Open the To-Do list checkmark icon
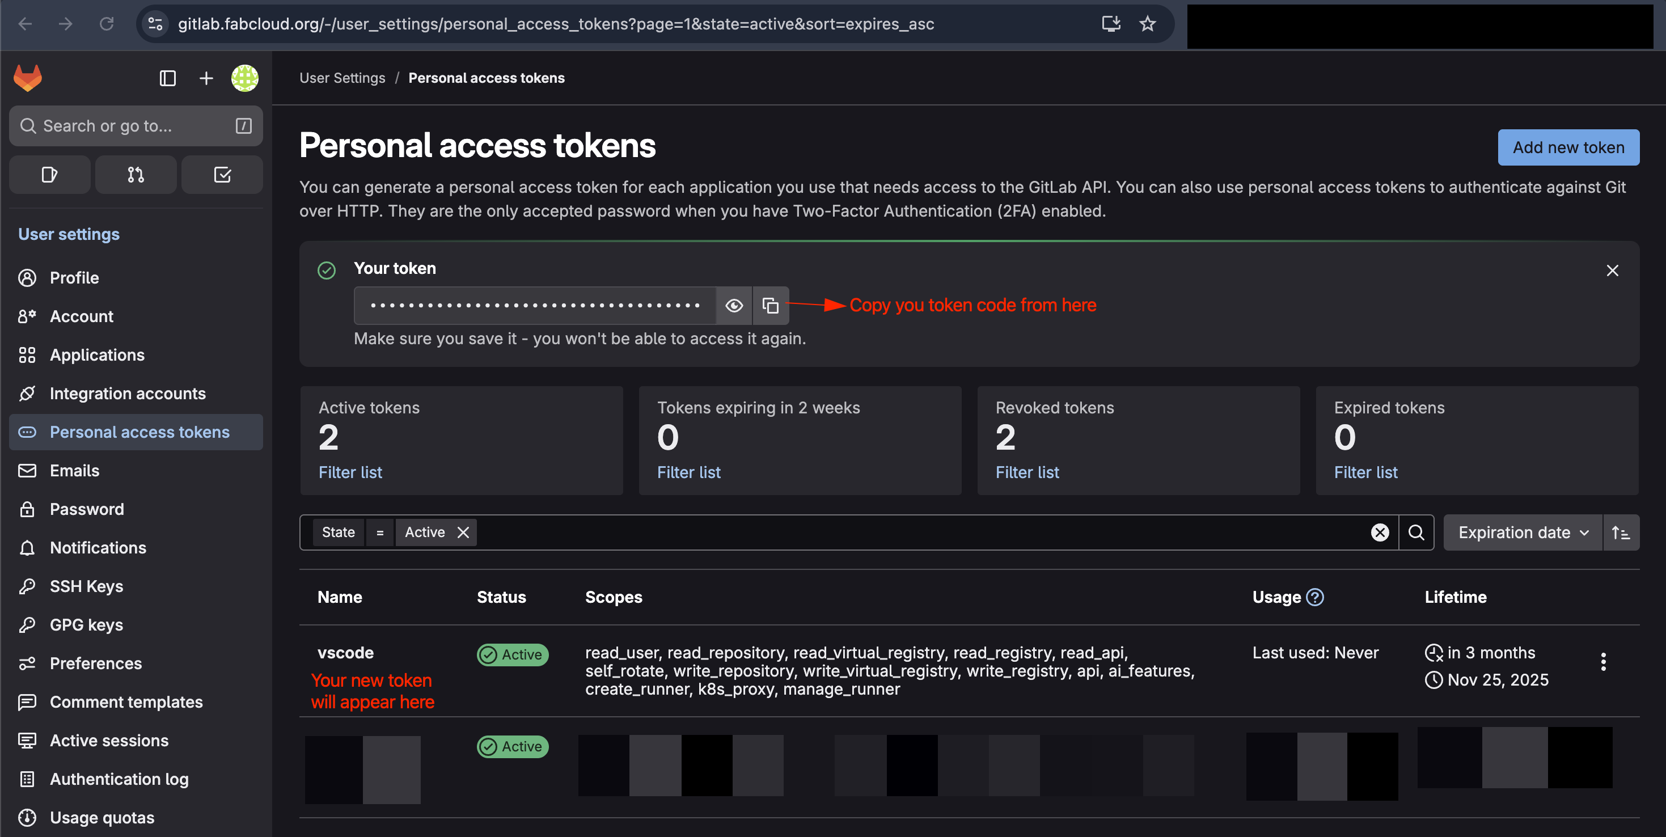 tap(222, 174)
